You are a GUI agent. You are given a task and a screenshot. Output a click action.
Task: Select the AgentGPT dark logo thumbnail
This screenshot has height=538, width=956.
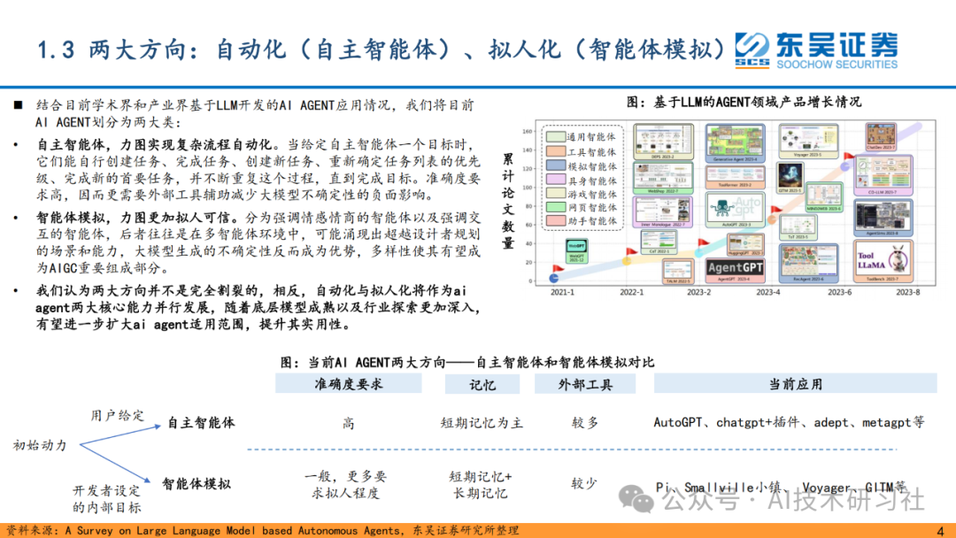735,267
